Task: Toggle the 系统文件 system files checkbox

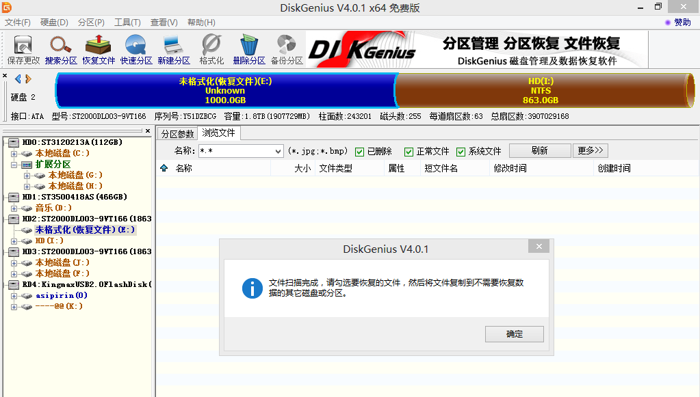Action: [x=461, y=152]
